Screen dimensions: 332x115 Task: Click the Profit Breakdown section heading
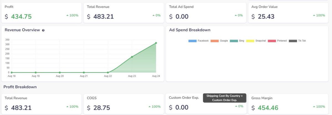[20, 87]
